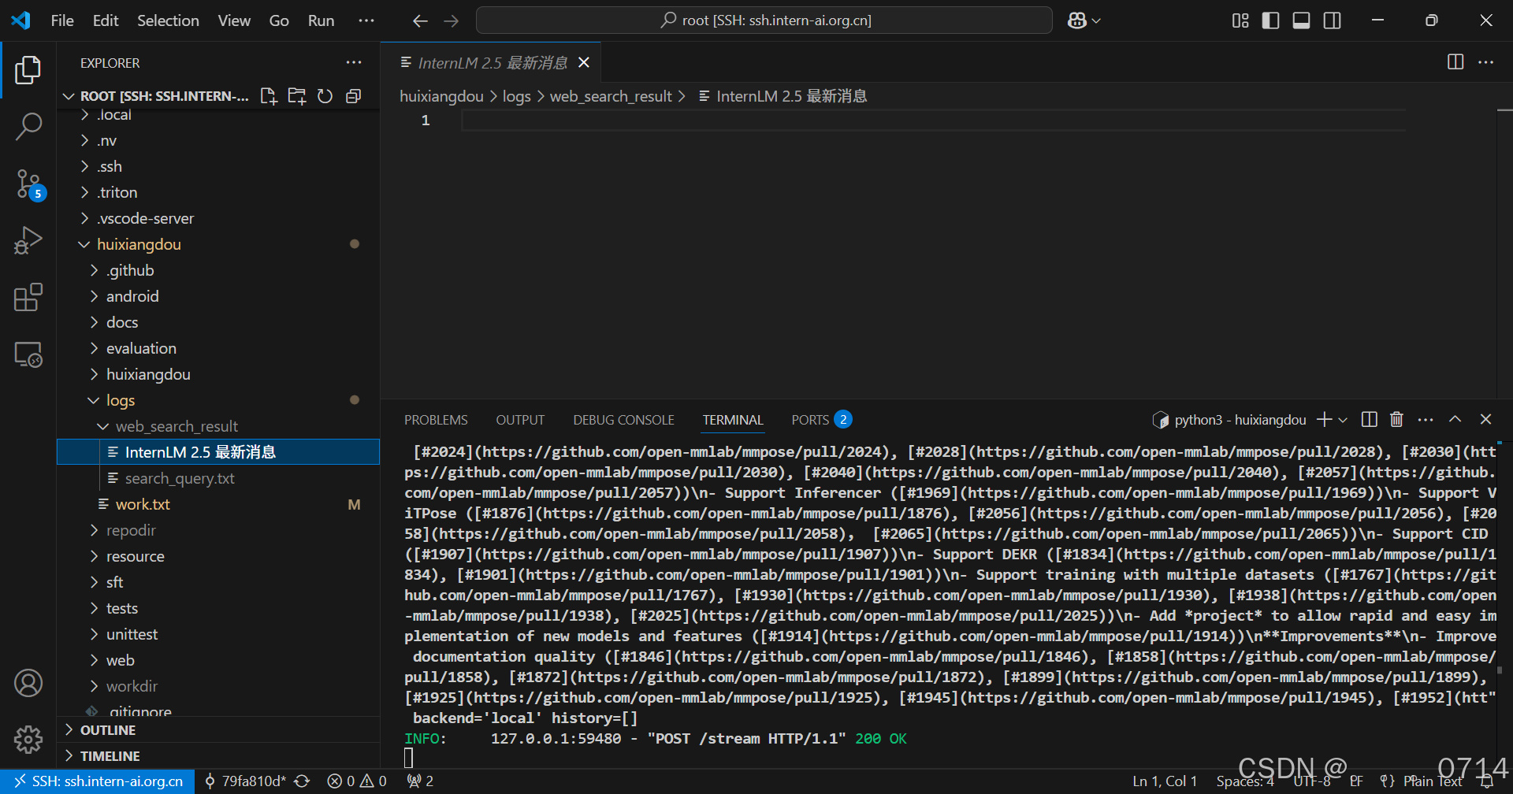
Task: Open the Explorer view in activity bar
Action: point(28,70)
